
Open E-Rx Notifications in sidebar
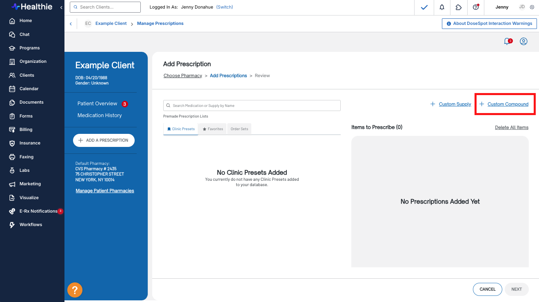38,211
